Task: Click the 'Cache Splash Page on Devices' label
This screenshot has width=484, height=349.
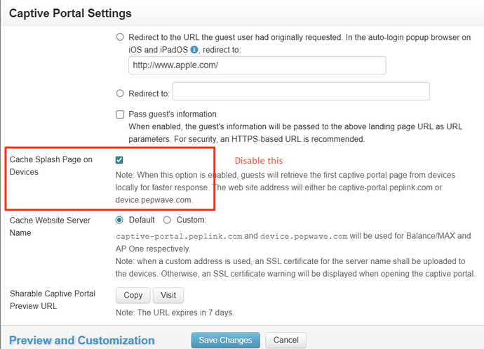Action: tap(51, 166)
